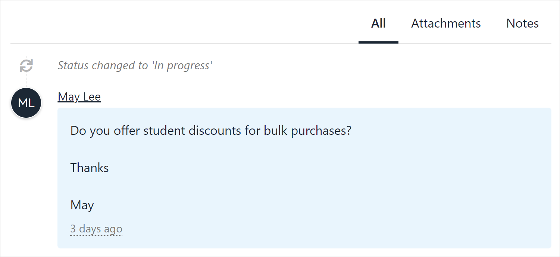560x257 pixels.
Task: Click the word 'Lee' in the sender name
Action: [92, 97]
